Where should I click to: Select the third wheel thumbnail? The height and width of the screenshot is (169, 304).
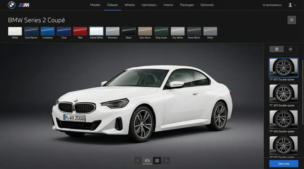[283, 119]
